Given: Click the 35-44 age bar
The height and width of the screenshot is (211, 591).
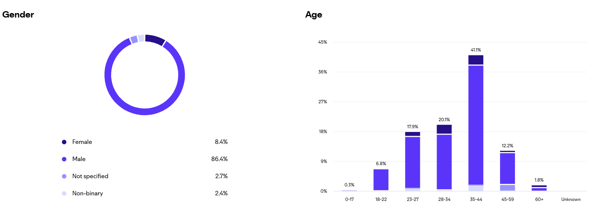Looking at the screenshot, I should tap(476, 123).
